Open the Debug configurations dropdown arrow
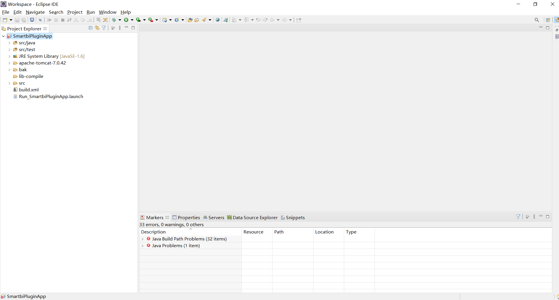The width and height of the screenshot is (559, 300). (120, 20)
